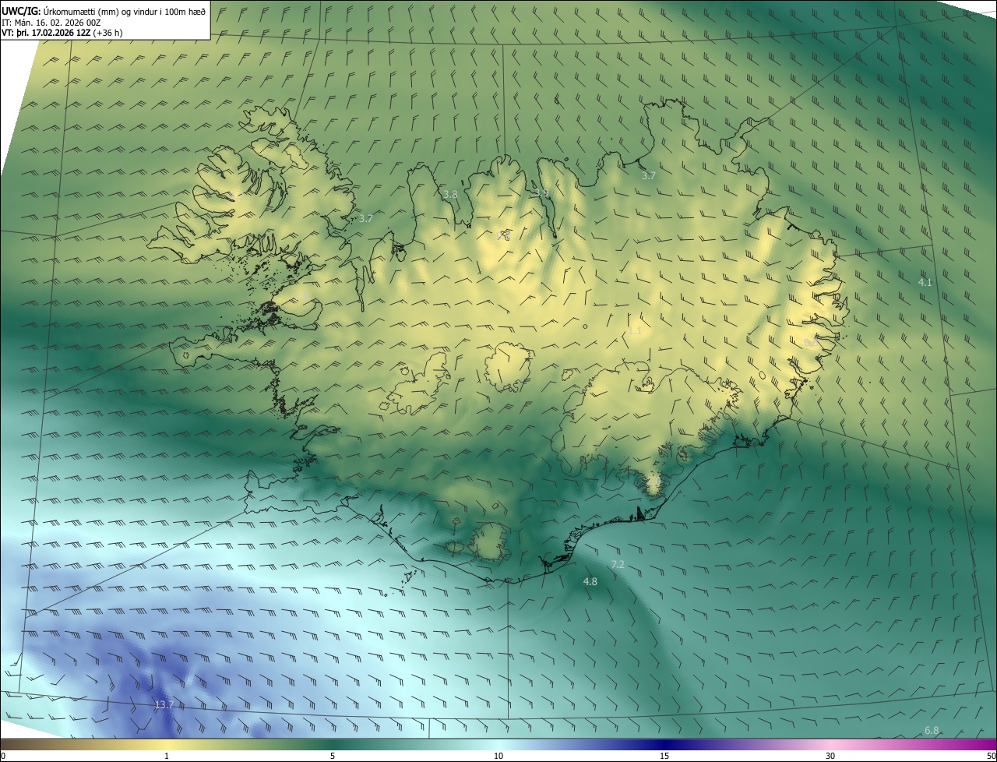Click the 1.1 value label in the central highlands
The image size is (997, 762).
click(636, 331)
